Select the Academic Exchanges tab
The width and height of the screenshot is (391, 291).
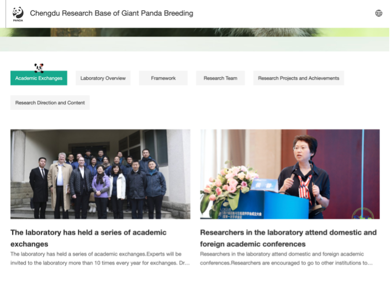pos(39,78)
